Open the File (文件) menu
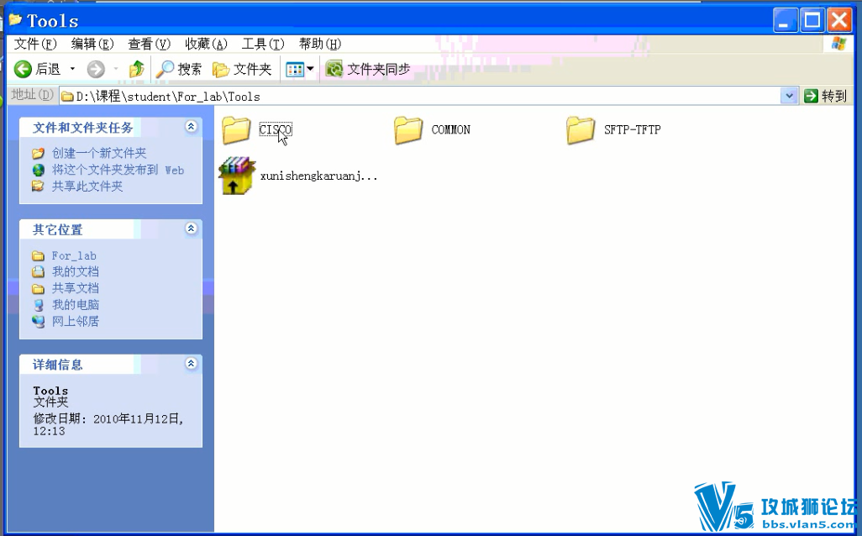The height and width of the screenshot is (536, 862). [x=34, y=44]
